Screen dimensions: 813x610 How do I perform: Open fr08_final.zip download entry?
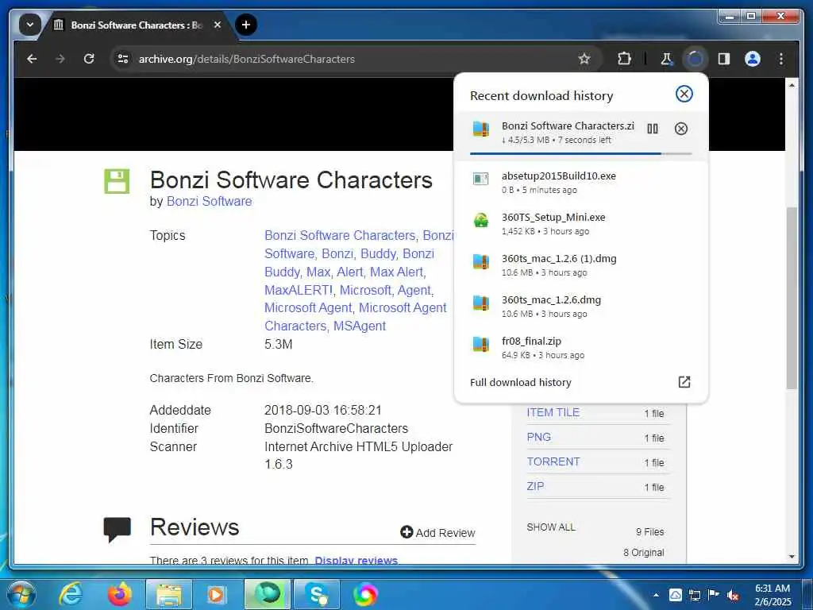pos(580,348)
